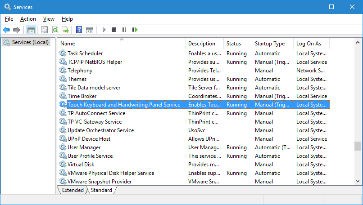Click the blue Help toolbar icon
Screen dimensions: 363x205
[79, 30]
